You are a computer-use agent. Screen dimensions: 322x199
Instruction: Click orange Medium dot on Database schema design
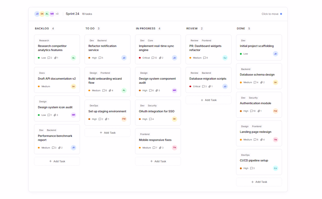[x=241, y=82]
